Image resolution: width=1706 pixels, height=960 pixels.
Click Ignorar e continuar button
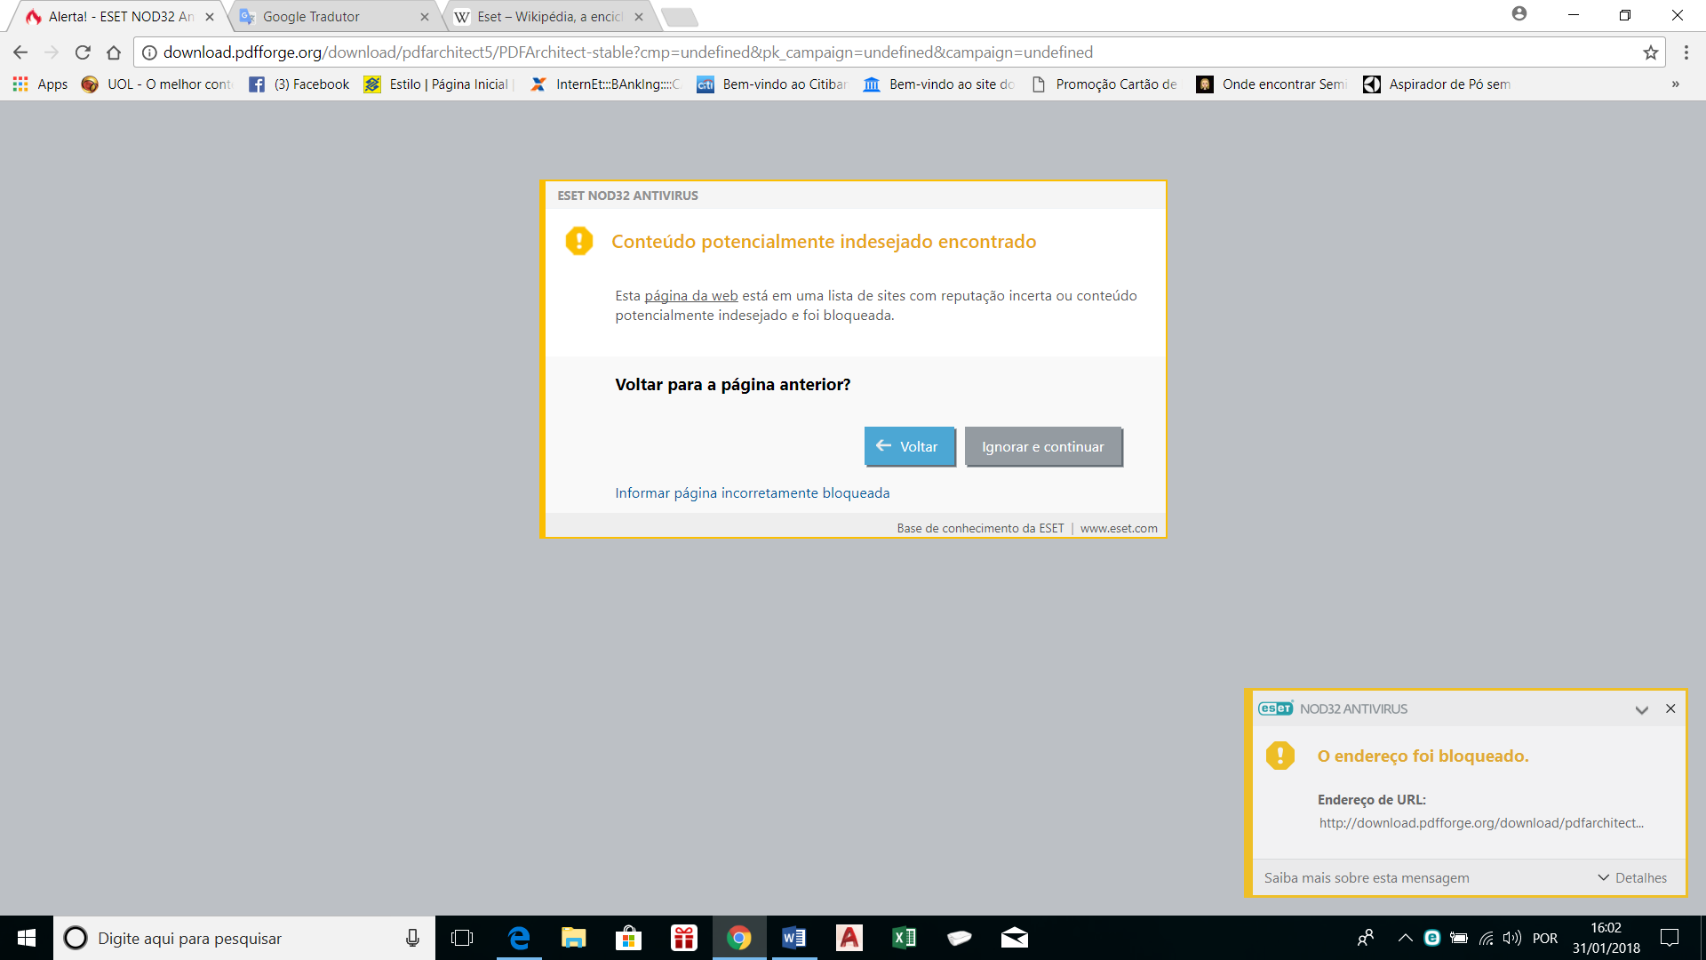click(x=1043, y=446)
